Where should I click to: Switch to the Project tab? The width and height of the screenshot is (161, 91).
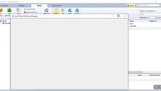click(x=5, y=6)
